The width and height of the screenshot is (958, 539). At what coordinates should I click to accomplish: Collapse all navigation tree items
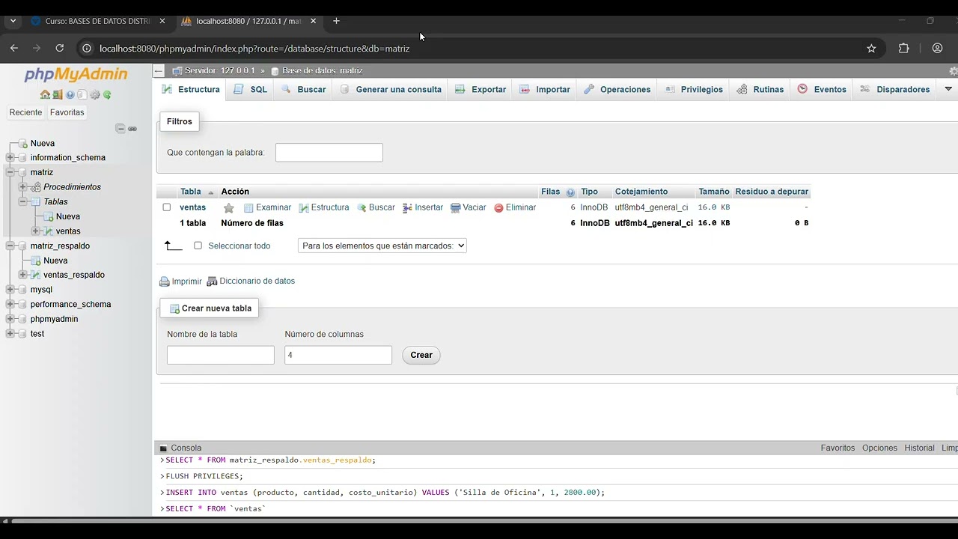coord(120,129)
